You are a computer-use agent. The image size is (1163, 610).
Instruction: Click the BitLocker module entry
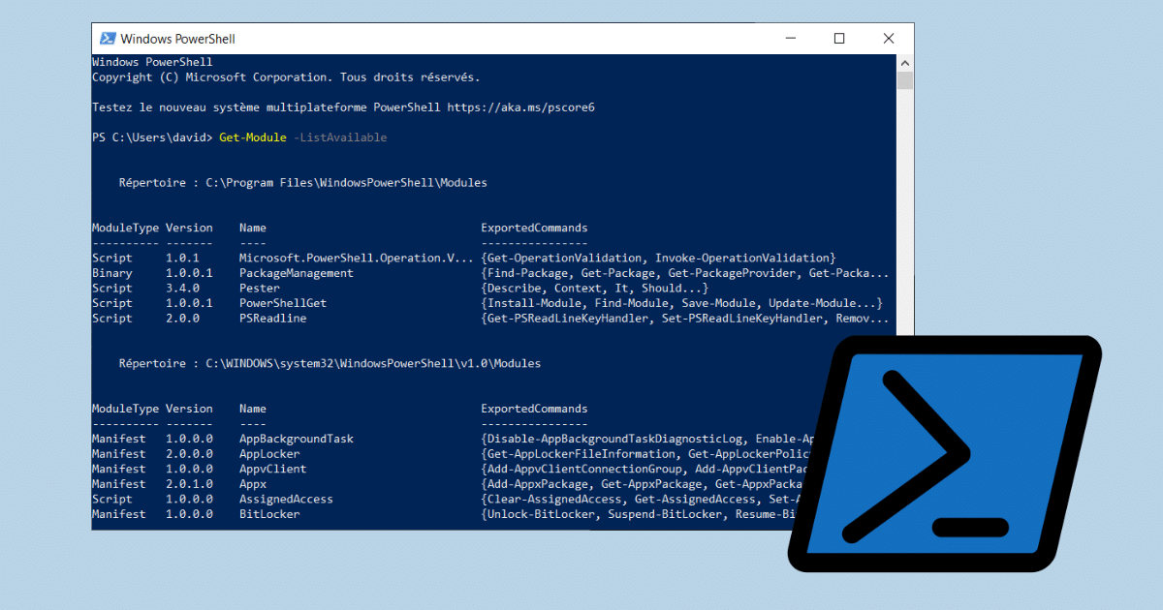(x=269, y=514)
